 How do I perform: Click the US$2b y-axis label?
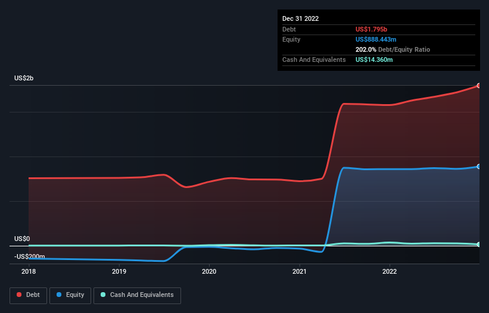tap(24, 78)
